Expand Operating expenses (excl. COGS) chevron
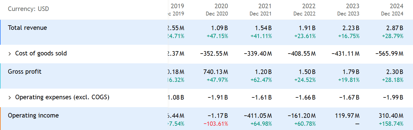Screen dimensions: 413x130 pos(9,97)
